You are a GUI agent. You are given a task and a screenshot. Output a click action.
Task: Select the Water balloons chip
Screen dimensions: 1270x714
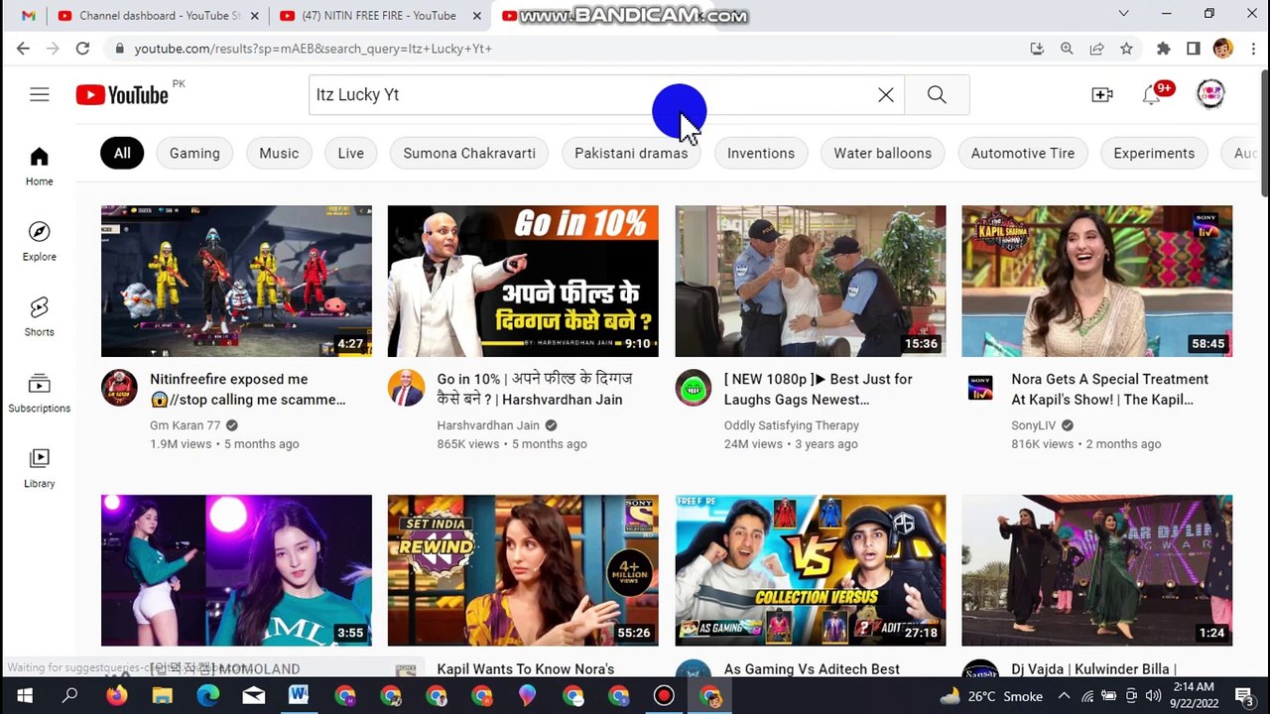tap(882, 153)
